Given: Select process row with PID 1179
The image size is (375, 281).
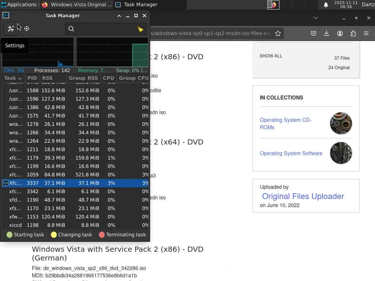Looking at the screenshot, I should click(x=75, y=158).
